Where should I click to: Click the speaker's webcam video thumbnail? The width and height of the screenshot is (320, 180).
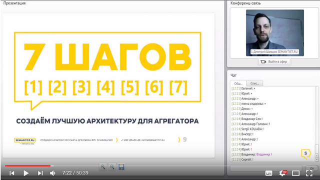tap(274, 32)
